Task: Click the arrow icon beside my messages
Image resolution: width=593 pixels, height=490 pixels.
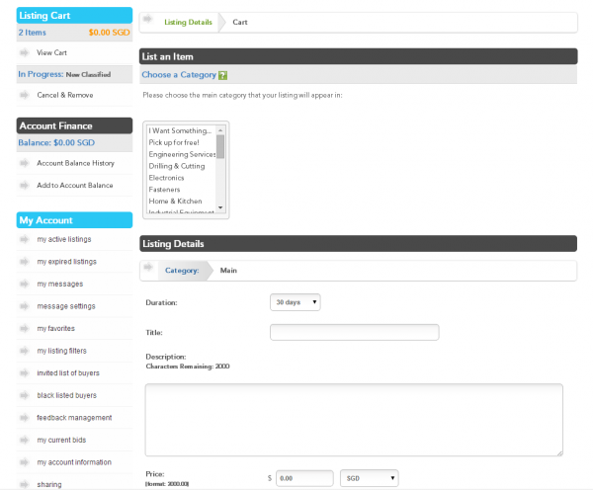Action: coord(25,285)
